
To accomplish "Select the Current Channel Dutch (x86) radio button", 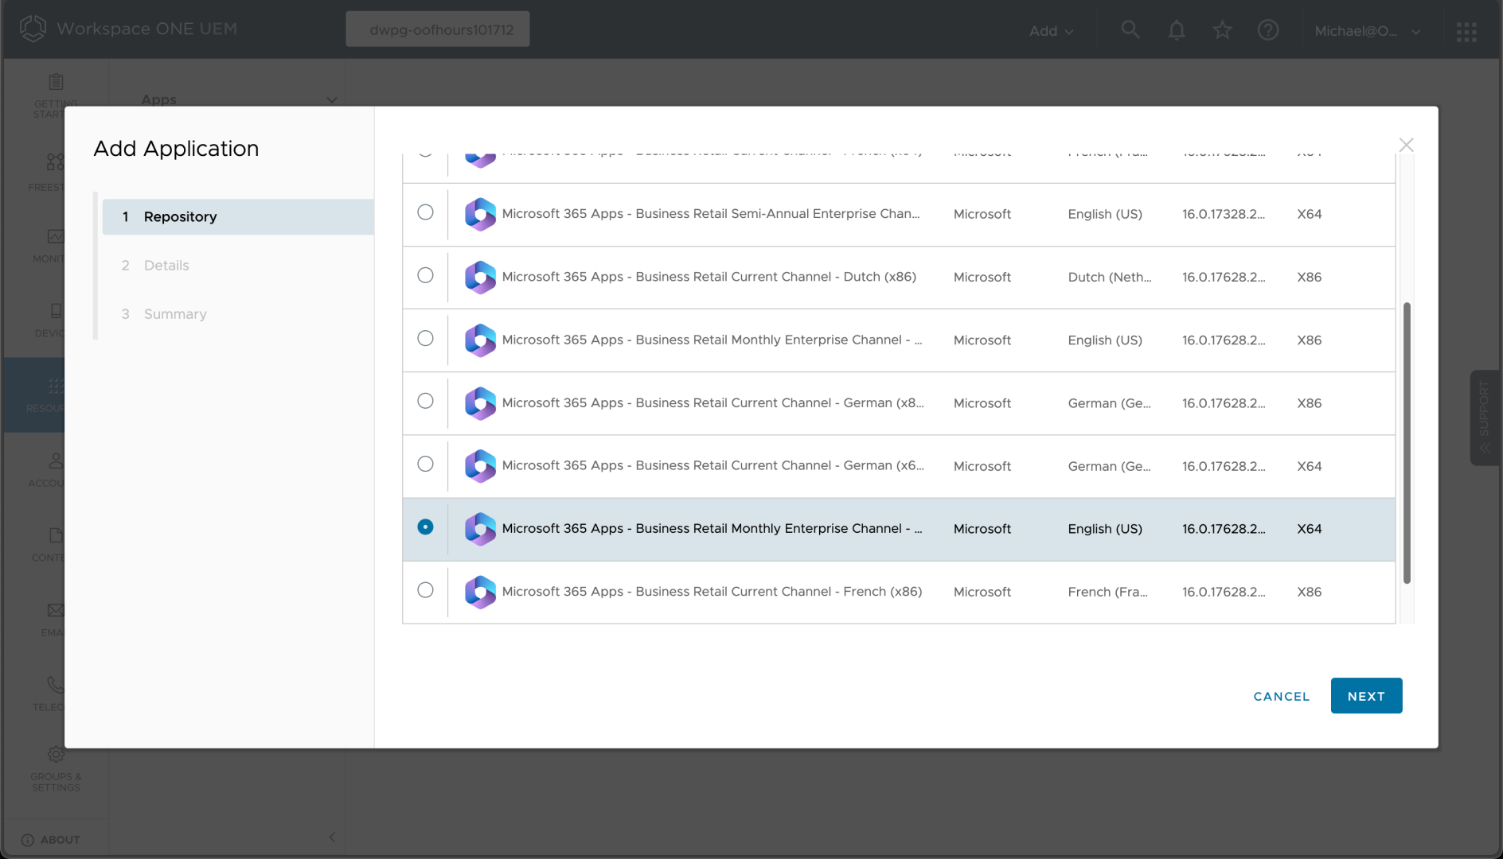I will (x=425, y=275).
